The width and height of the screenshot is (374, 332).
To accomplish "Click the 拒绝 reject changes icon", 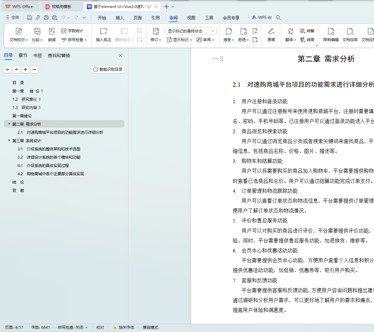I will click(x=244, y=32).
